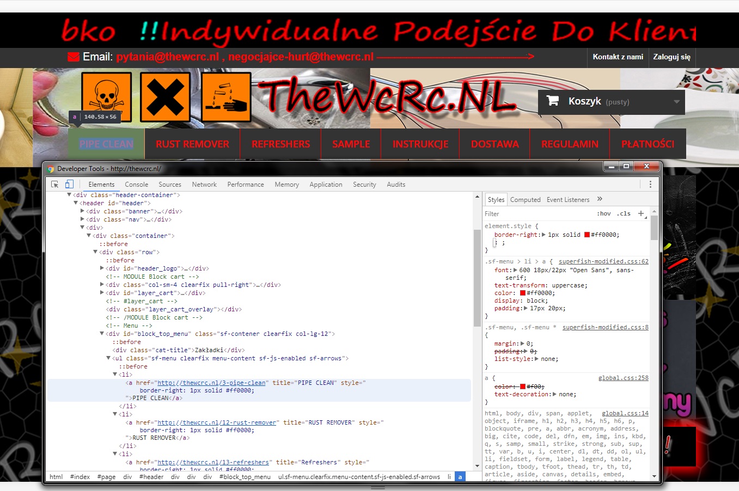Select the Event Listeners sidebar tab
This screenshot has height=491, width=739.
[568, 200]
